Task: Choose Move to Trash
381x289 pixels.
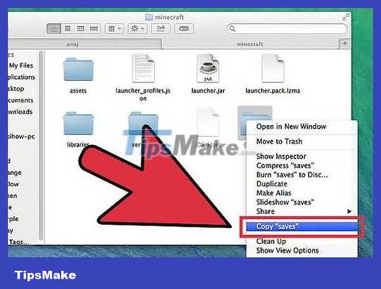Action: tap(302, 142)
